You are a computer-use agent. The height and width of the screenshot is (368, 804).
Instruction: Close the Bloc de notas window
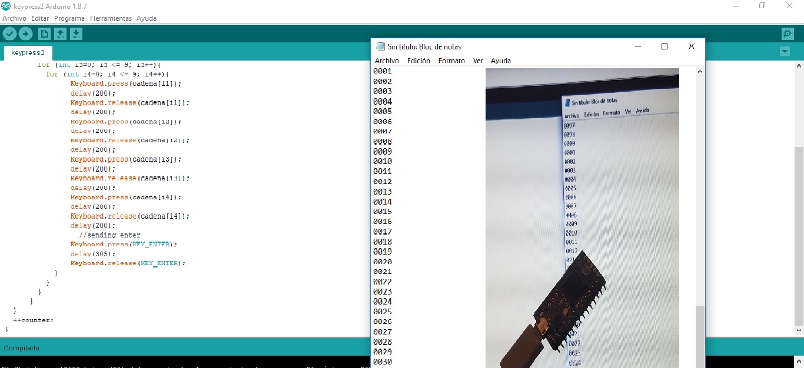[692, 46]
